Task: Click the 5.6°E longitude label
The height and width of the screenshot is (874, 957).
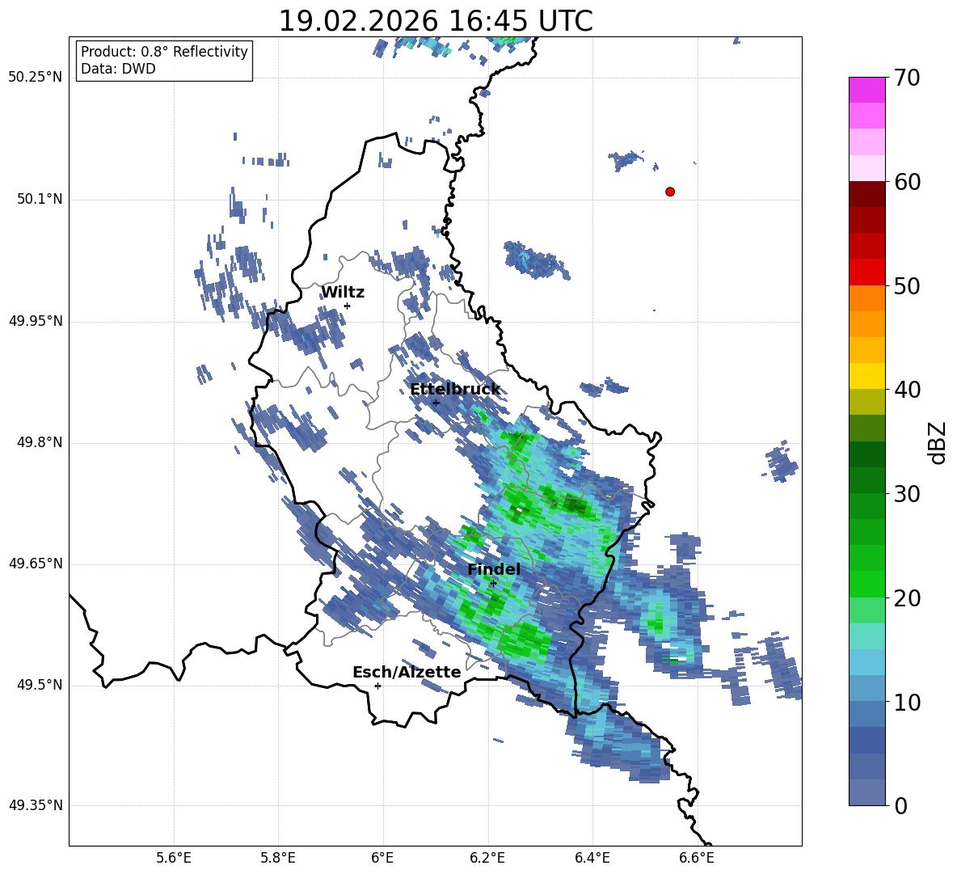Action: coord(174,858)
